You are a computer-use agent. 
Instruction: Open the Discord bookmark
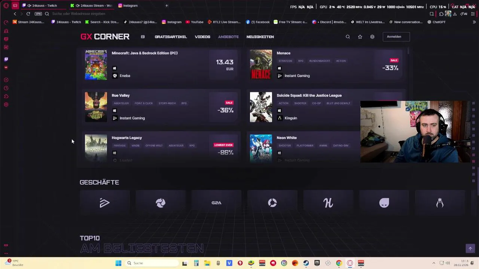point(329,22)
